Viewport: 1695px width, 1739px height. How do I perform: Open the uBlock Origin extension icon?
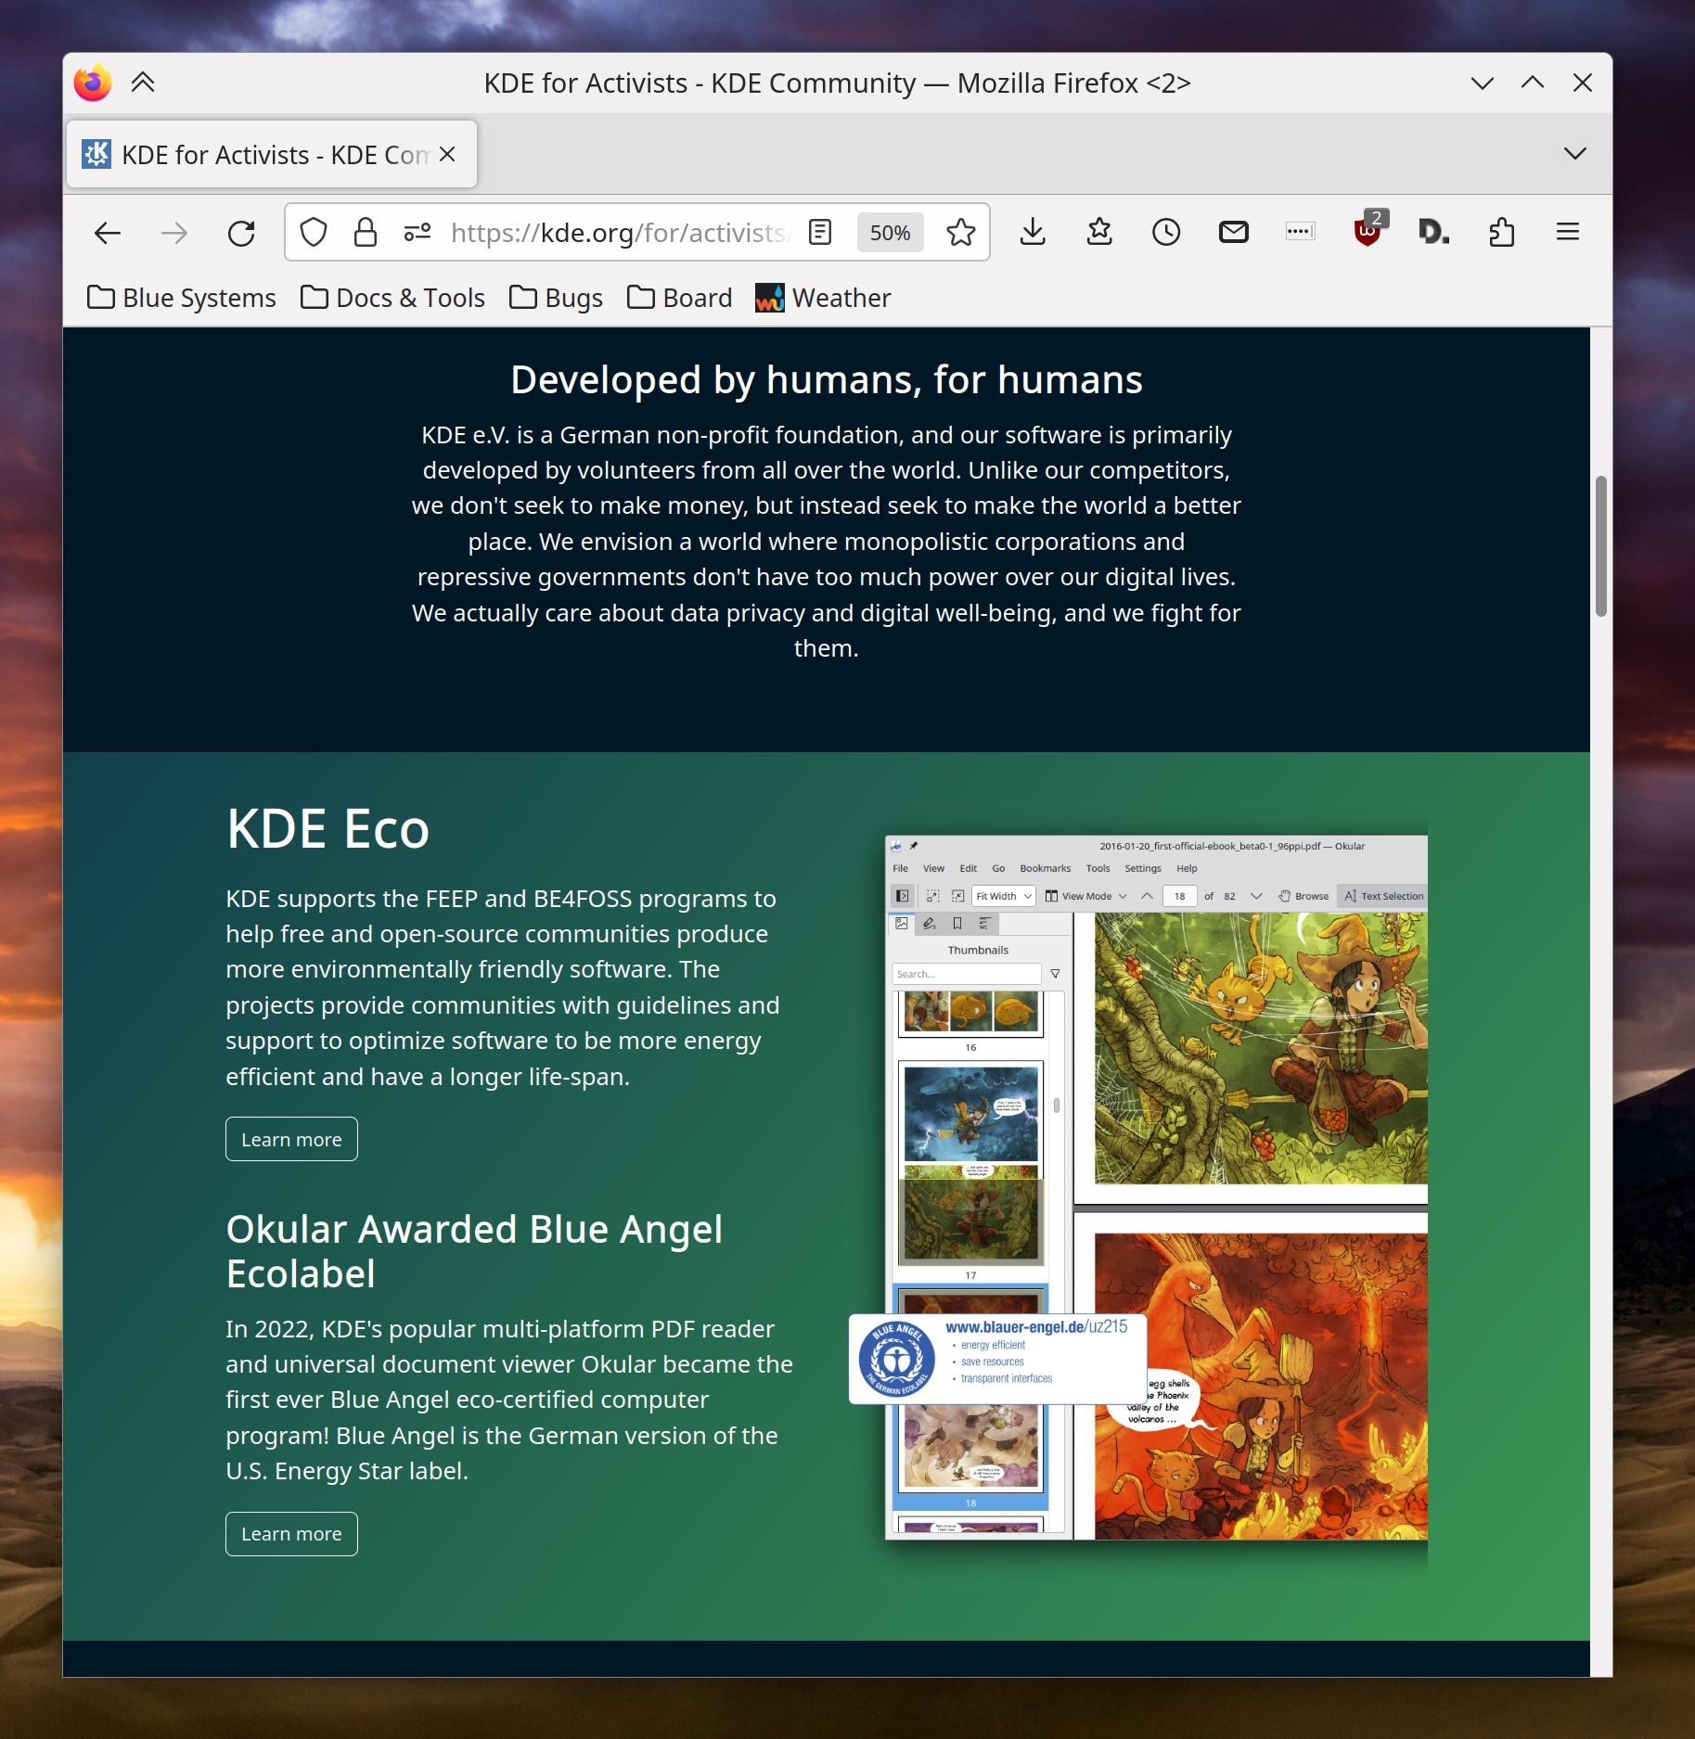coord(1367,232)
